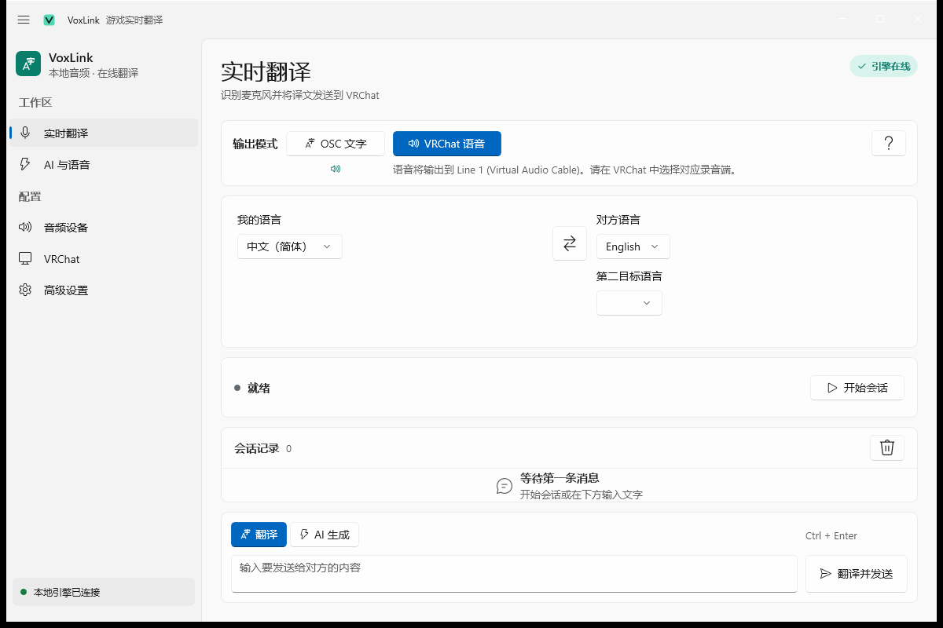Image resolution: width=943 pixels, height=628 pixels.
Task: Open AI 与语音 page from sidebar
Action: (x=104, y=165)
